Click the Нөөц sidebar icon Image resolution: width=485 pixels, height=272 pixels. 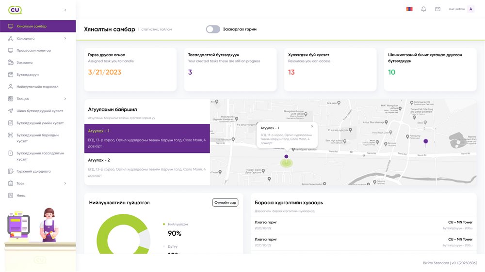pyautogui.click(x=11, y=196)
